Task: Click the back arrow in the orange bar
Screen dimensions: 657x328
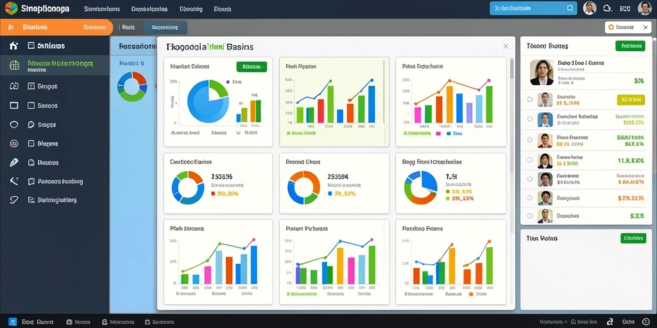Action: coord(12,27)
